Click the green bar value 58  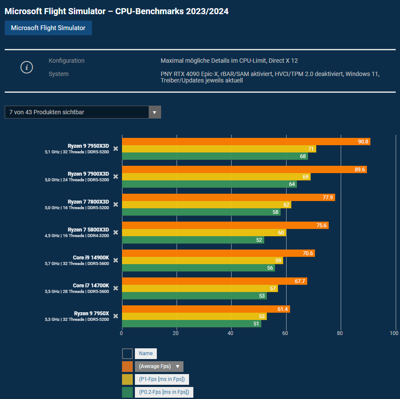275,212
